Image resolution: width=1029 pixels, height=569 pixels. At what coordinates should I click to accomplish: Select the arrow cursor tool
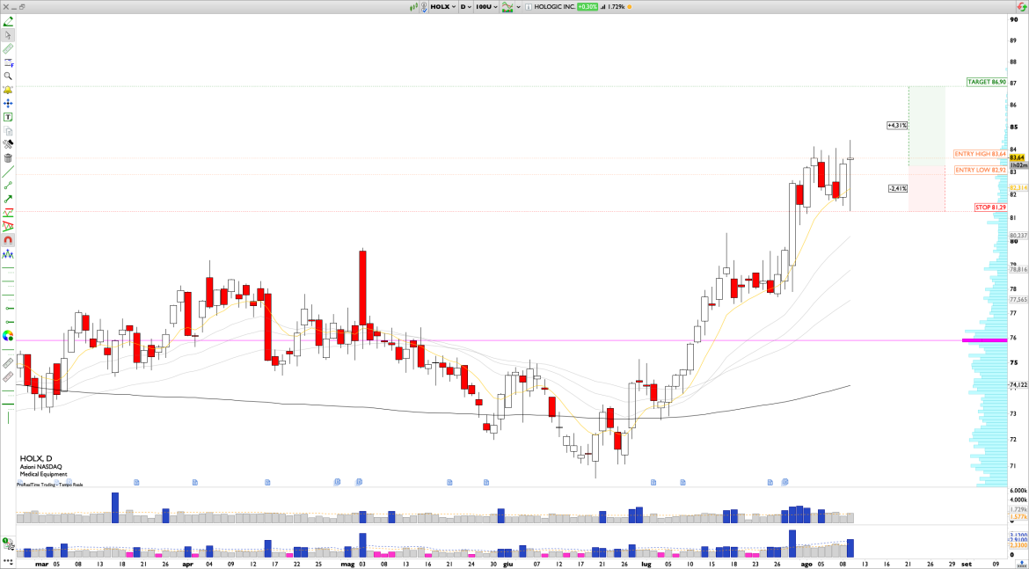point(8,35)
